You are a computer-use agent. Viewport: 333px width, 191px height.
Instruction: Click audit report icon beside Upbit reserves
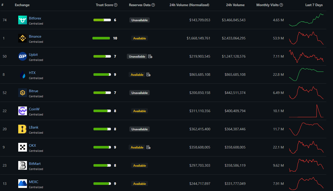pyautogui.click(x=150, y=56)
